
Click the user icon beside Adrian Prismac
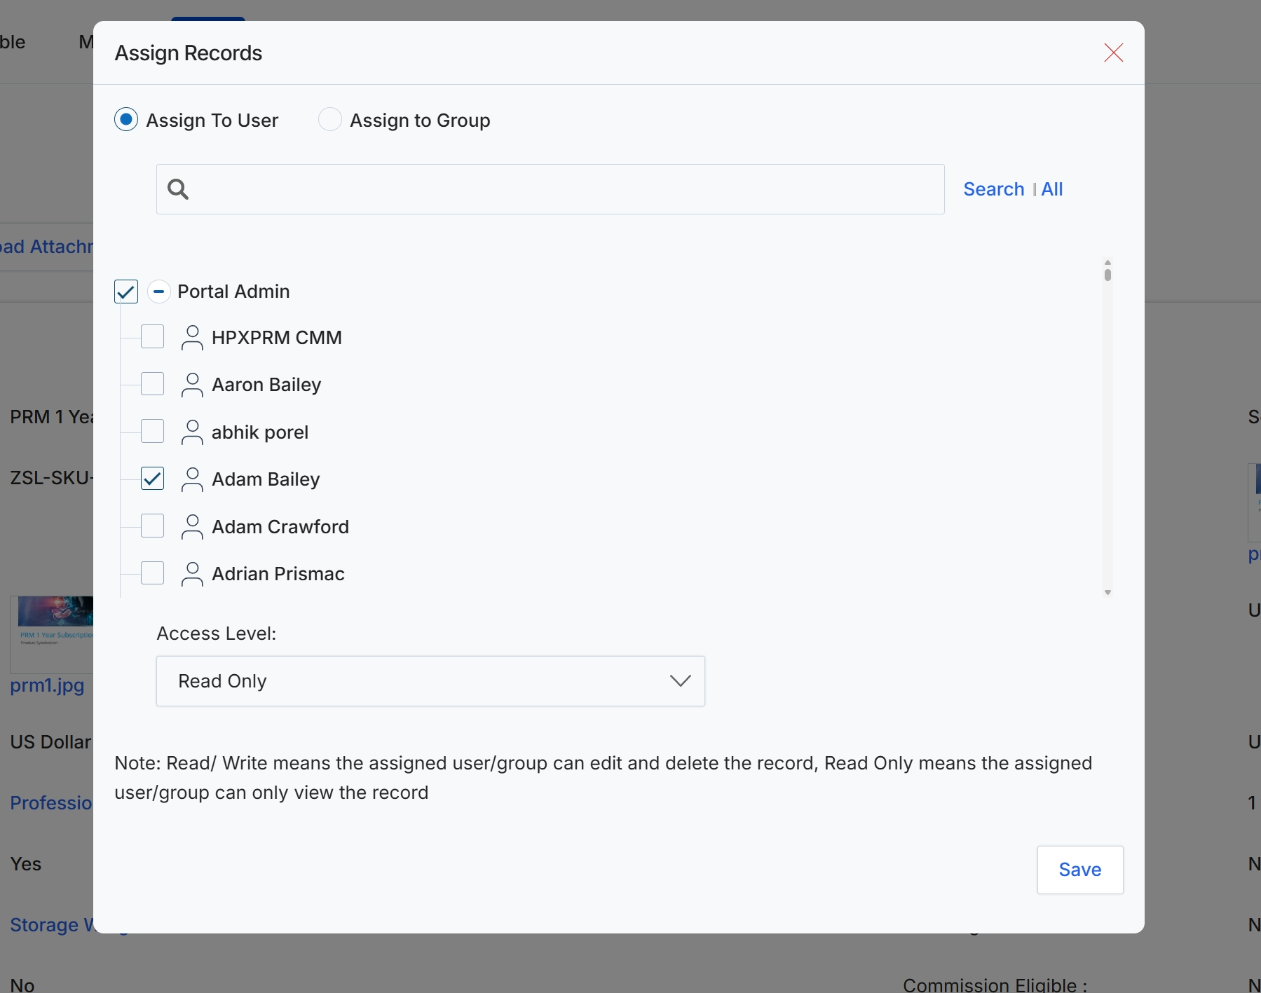(192, 574)
